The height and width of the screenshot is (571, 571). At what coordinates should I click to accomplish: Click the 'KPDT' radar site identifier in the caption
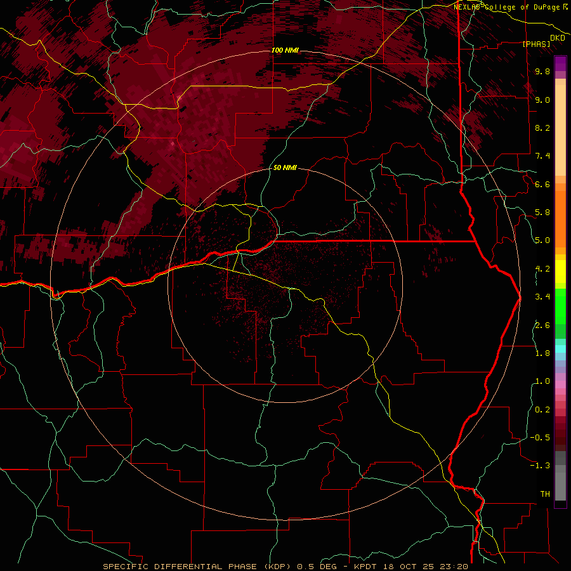pyautogui.click(x=365, y=567)
